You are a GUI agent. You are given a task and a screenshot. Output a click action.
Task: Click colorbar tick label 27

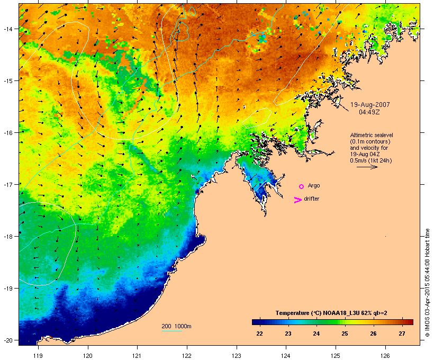pos(402,334)
